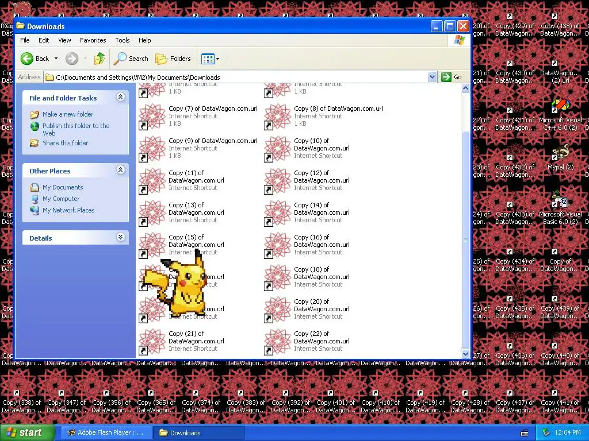The height and width of the screenshot is (441, 589).
Task: Open the Favorites menu
Action: [x=93, y=40]
